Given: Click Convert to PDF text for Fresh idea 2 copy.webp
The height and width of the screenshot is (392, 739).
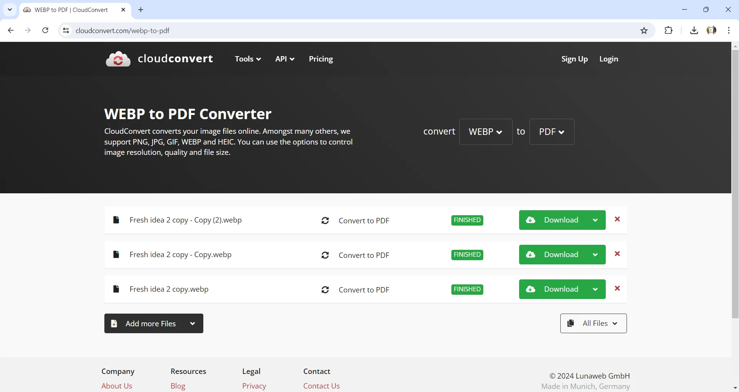Looking at the screenshot, I should (364, 290).
